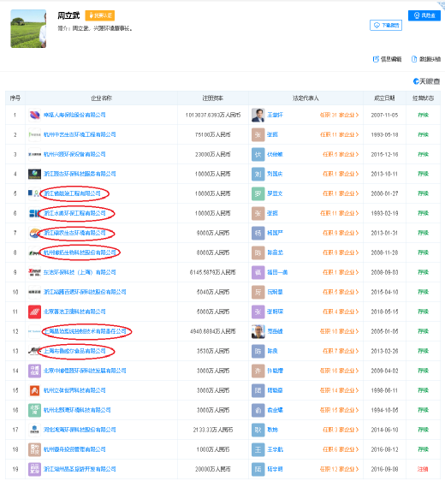Click the 周立武 profile photo

tap(28, 28)
